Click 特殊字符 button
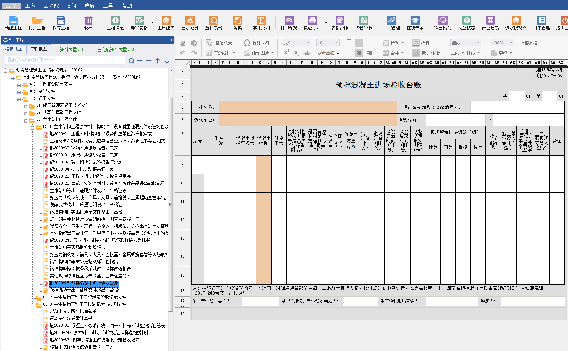 point(257,43)
